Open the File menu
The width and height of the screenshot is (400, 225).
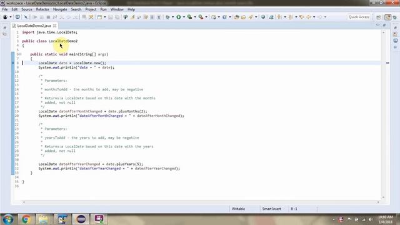coord(5,9)
